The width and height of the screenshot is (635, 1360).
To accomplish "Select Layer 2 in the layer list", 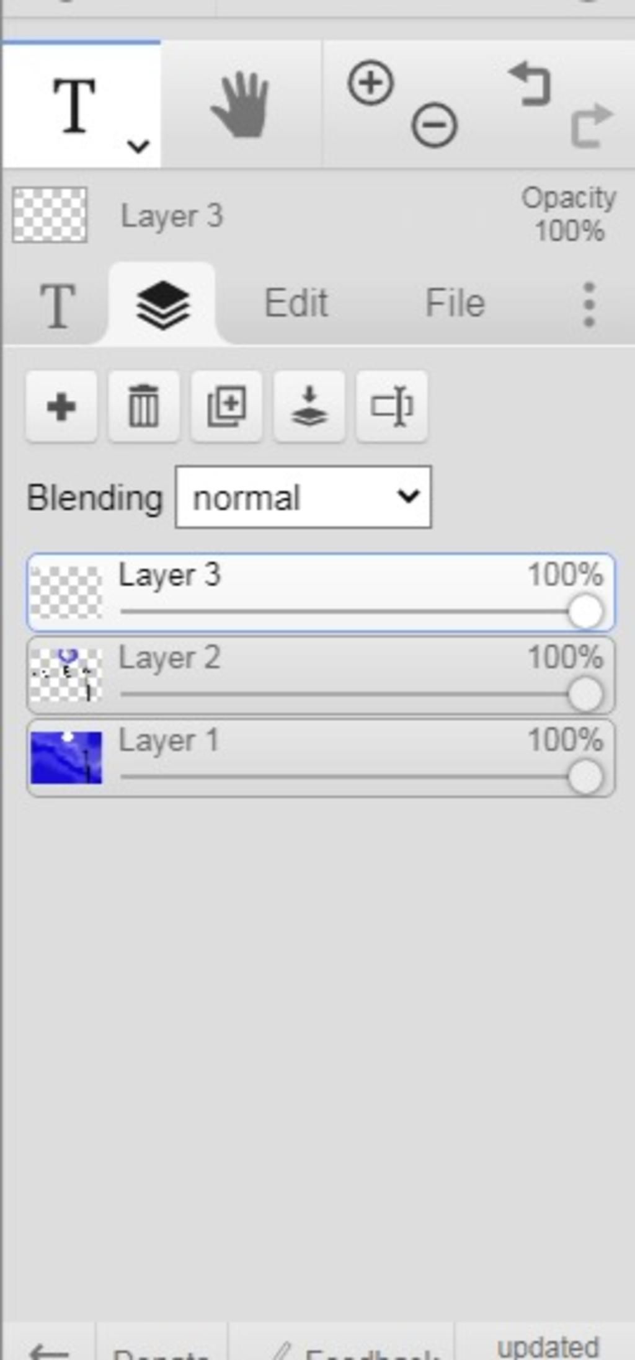I will [321, 675].
